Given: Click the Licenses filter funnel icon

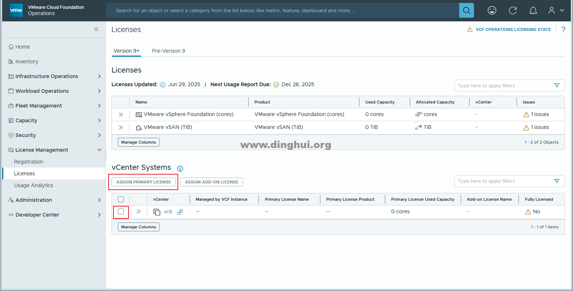Looking at the screenshot, I should [557, 85].
